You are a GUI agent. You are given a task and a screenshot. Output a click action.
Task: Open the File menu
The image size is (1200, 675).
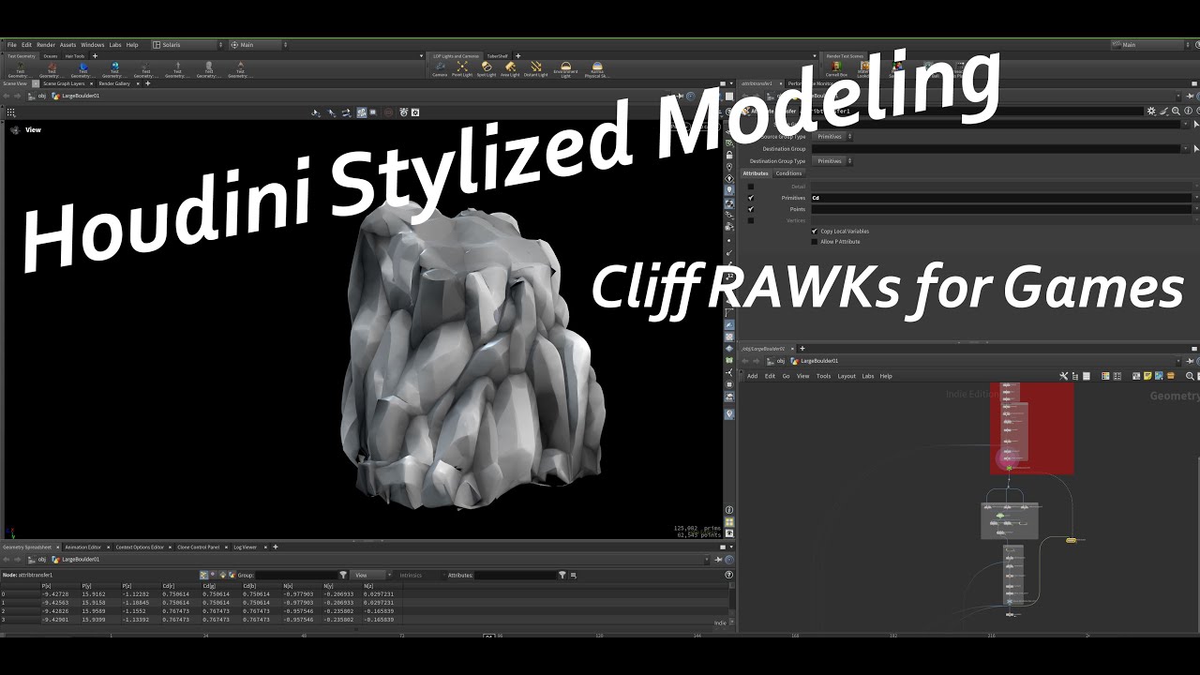pyautogui.click(x=12, y=45)
